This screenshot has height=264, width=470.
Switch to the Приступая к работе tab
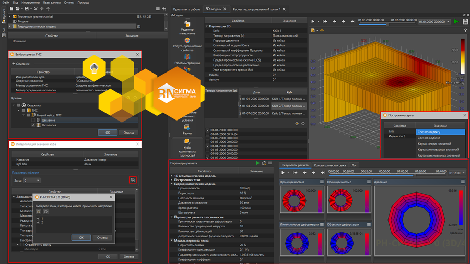click(186, 9)
